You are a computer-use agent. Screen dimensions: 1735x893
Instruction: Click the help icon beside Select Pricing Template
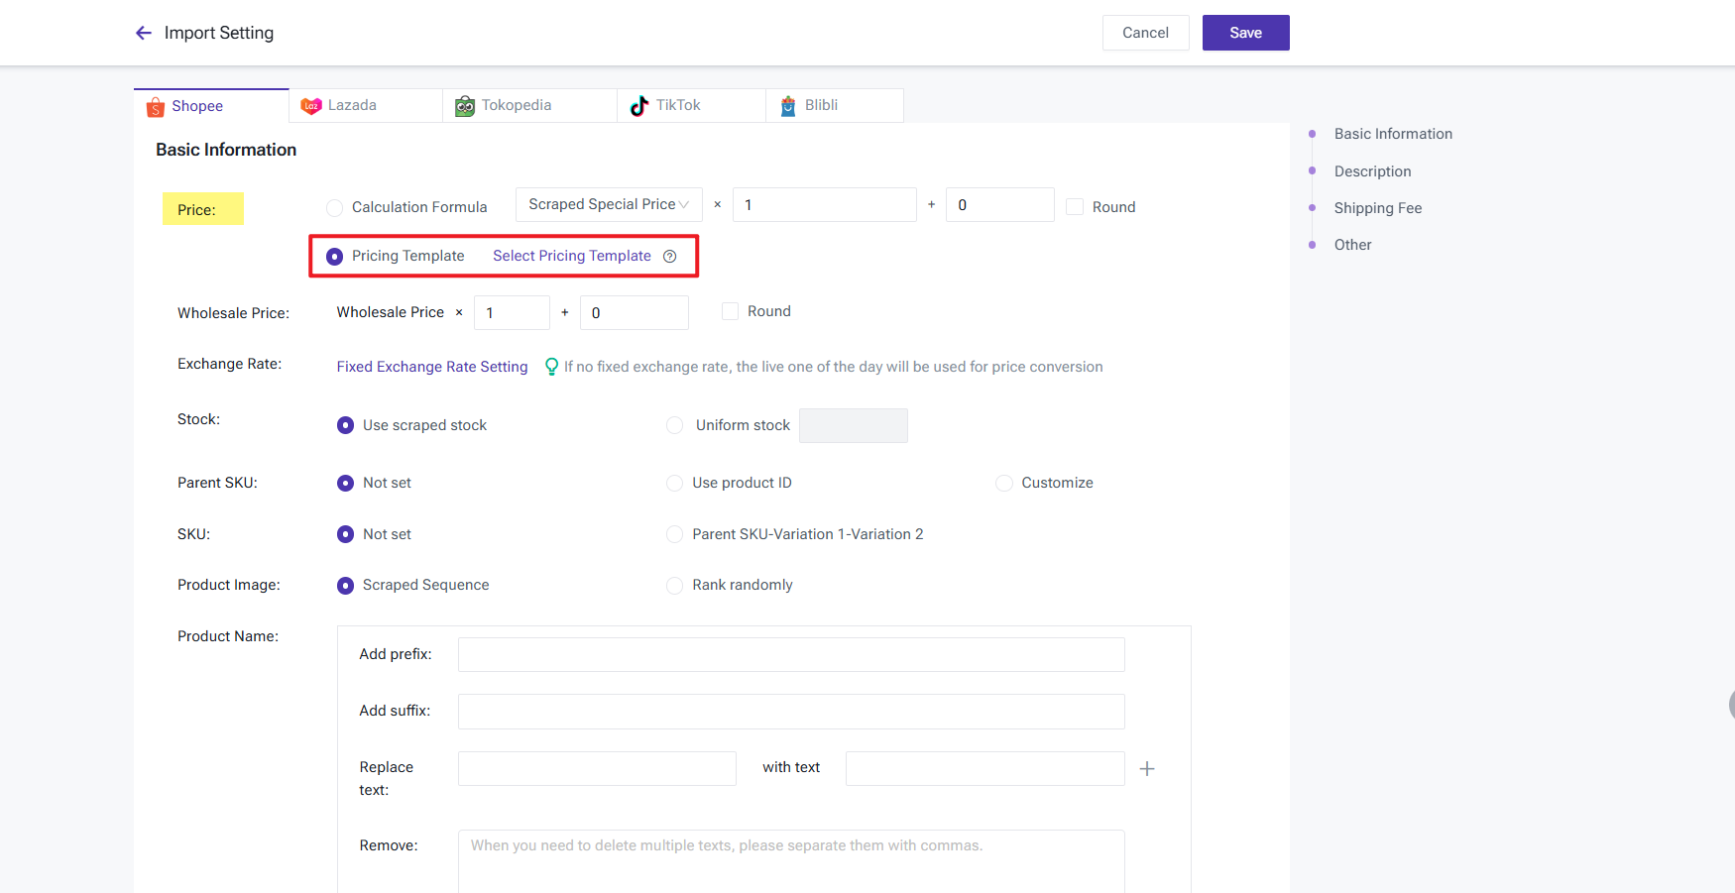670,257
